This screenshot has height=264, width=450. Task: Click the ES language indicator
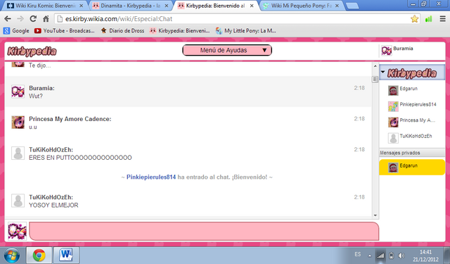(x=358, y=255)
